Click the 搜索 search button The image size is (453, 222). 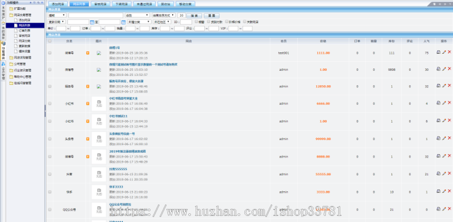coord(195,16)
